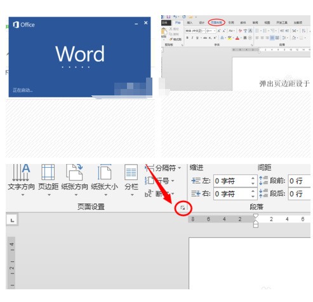Click Redo in the quick access toolbar

click(x=184, y=17)
